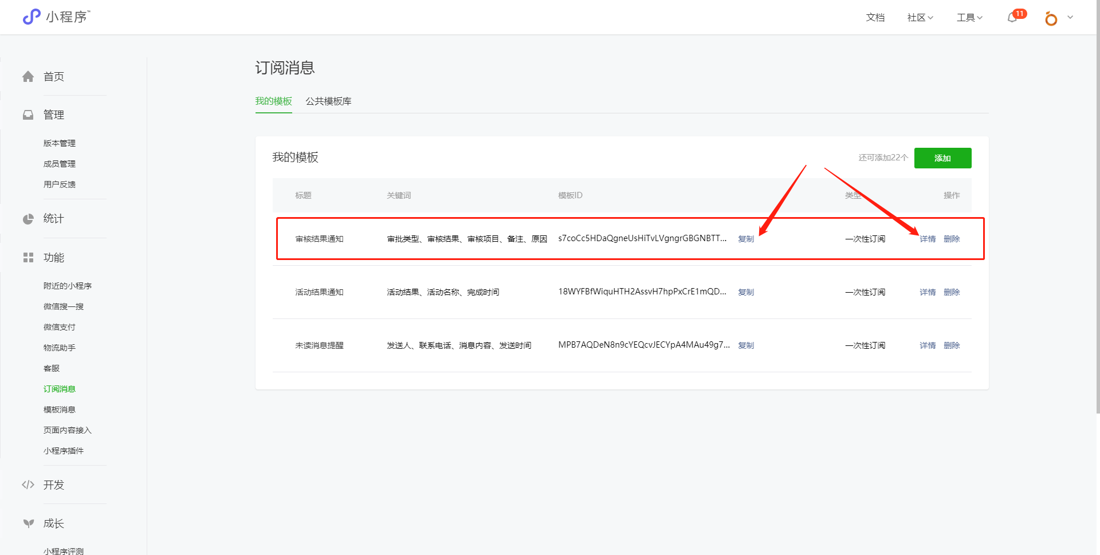This screenshot has width=1100, height=555.
Task: Open the 社区 dropdown menu
Action: 920,18
